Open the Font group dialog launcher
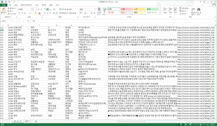The height and width of the screenshot is (126, 217). tap(42, 17)
